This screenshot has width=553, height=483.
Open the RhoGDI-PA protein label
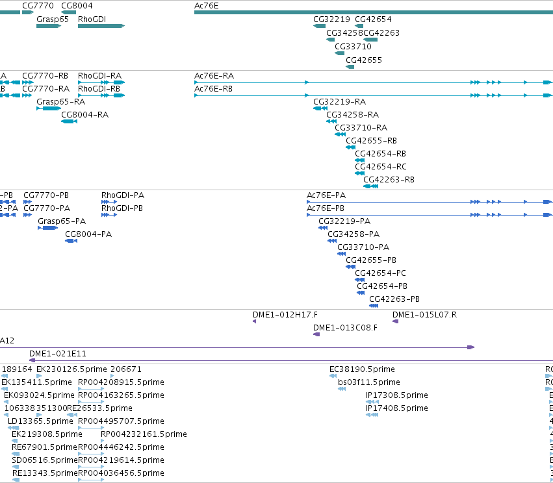[123, 195]
